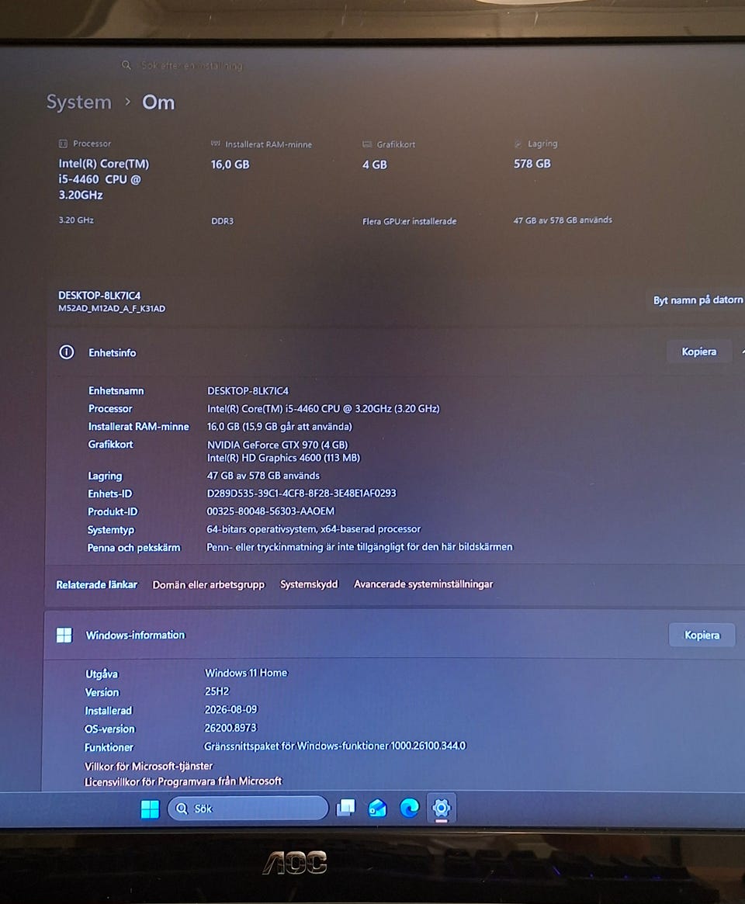
Task: Focus the 'Sök efter en inställning' field
Action: click(192, 66)
